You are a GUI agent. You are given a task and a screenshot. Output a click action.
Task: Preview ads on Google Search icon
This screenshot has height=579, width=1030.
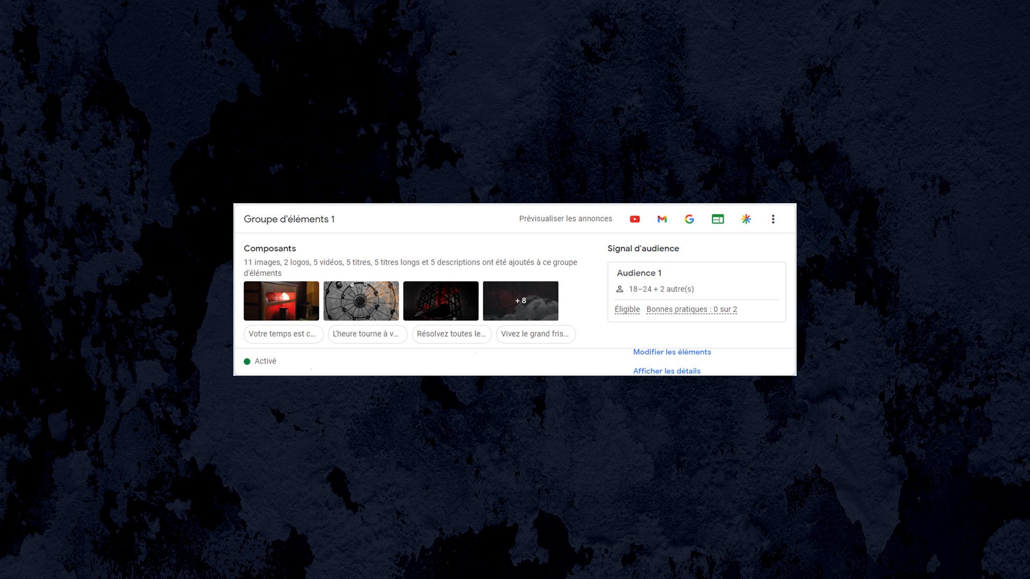pyautogui.click(x=689, y=219)
